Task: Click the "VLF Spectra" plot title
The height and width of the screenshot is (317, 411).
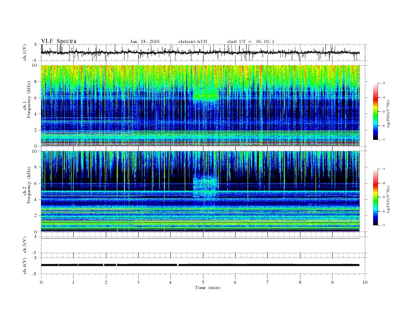Action: [x=59, y=41]
